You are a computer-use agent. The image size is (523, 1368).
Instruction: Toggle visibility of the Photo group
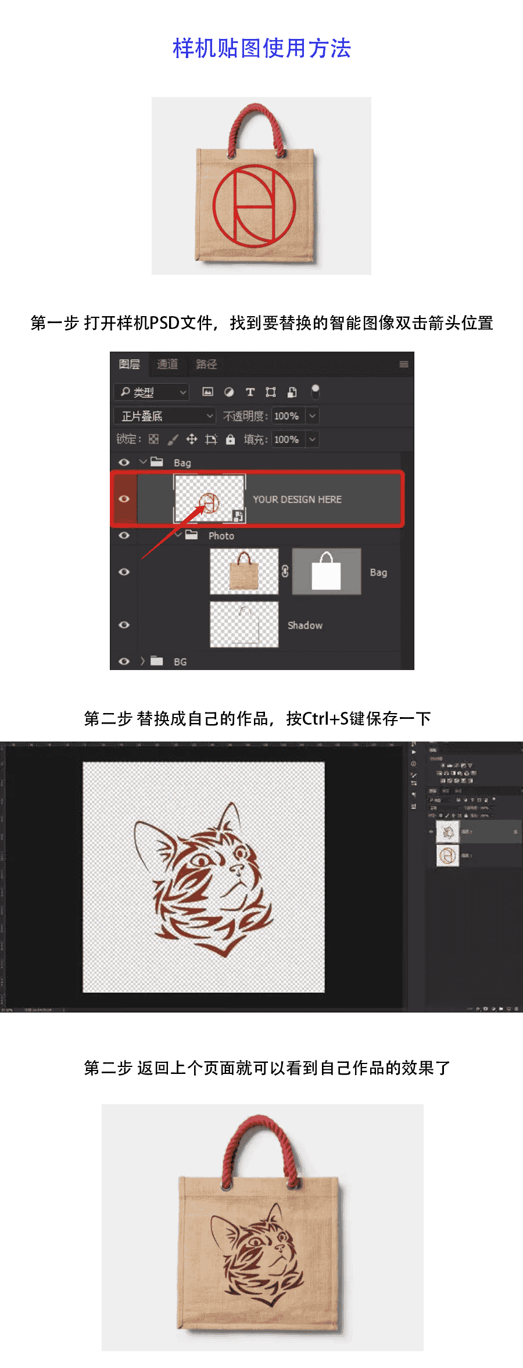(x=124, y=535)
